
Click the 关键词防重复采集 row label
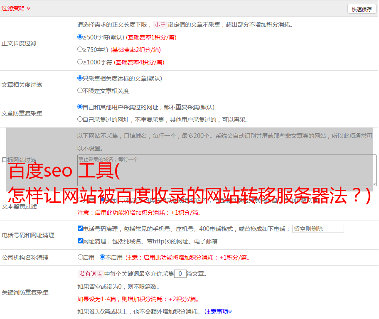click(x=25, y=292)
